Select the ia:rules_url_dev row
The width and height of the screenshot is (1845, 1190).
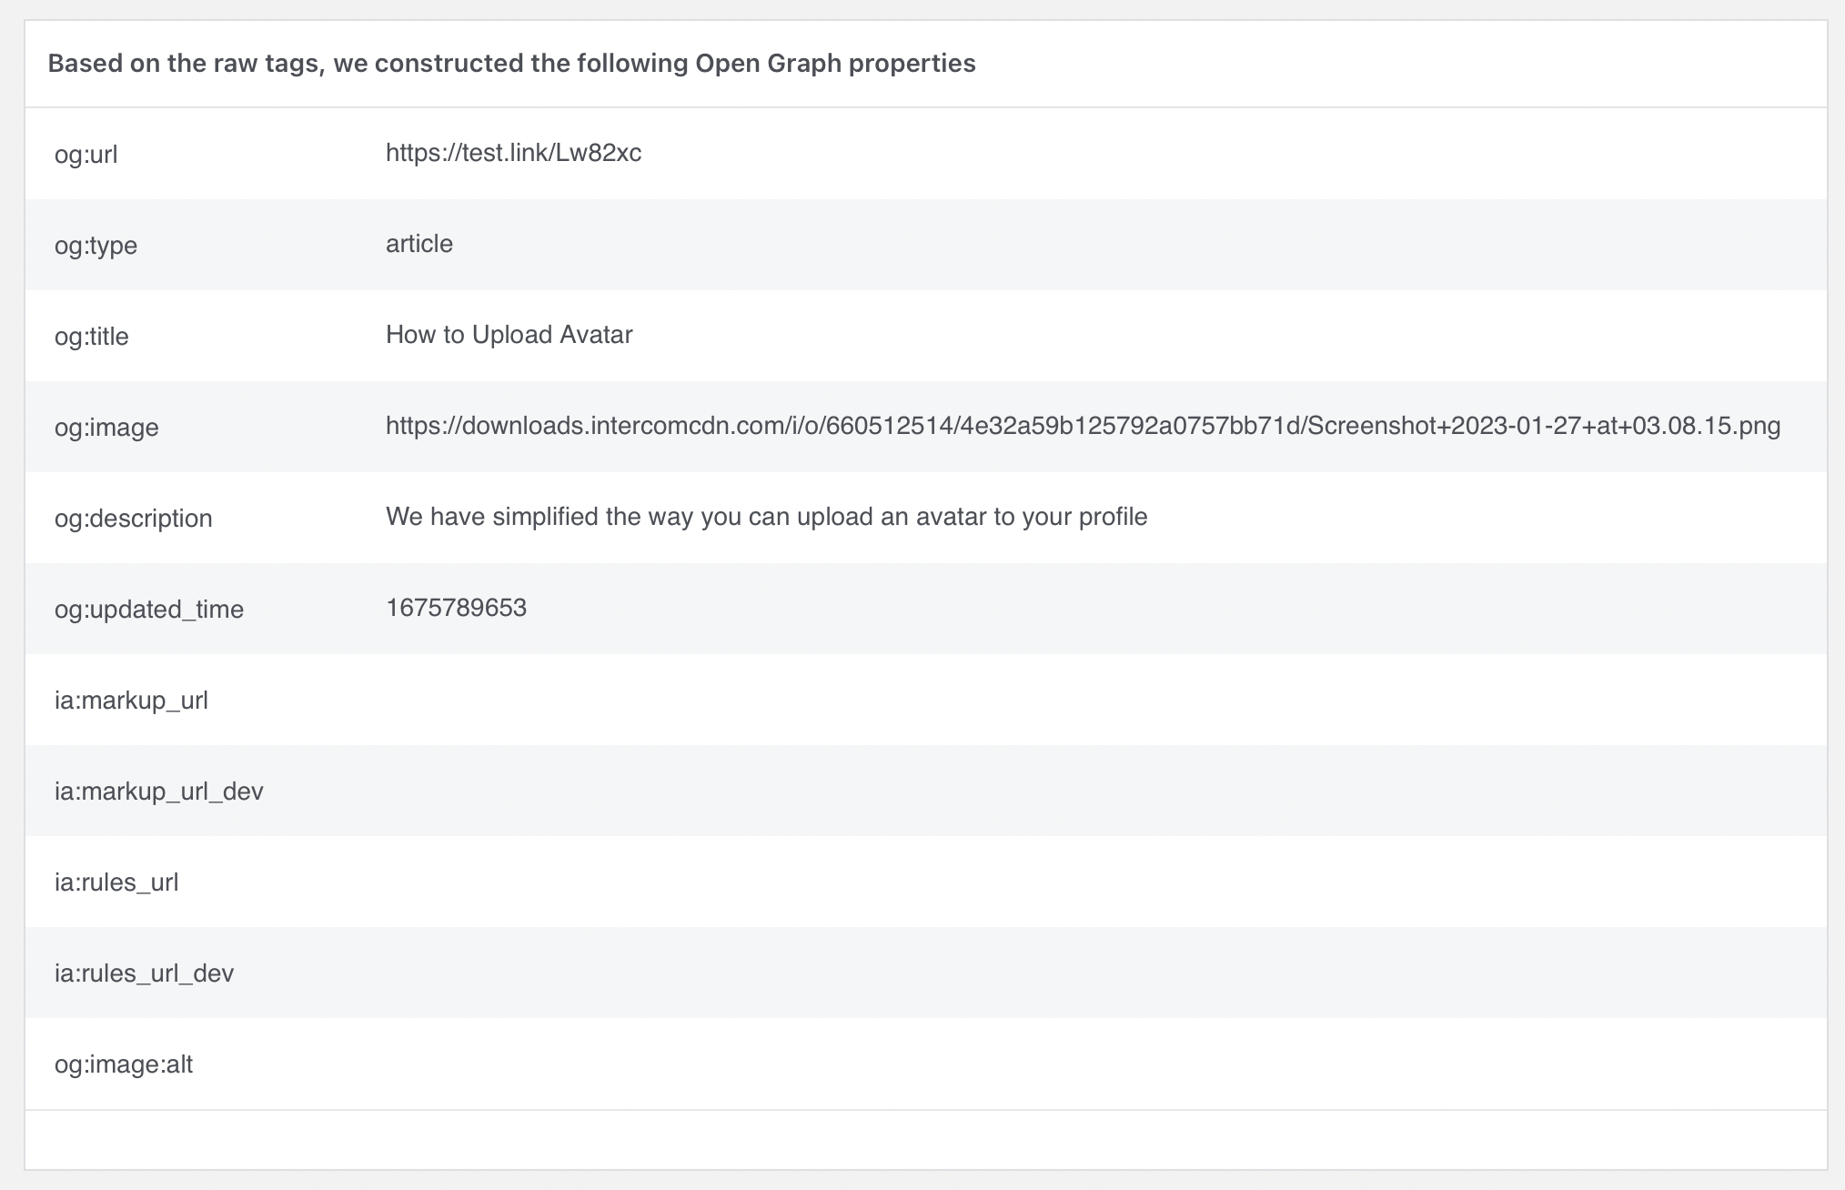tap(144, 973)
